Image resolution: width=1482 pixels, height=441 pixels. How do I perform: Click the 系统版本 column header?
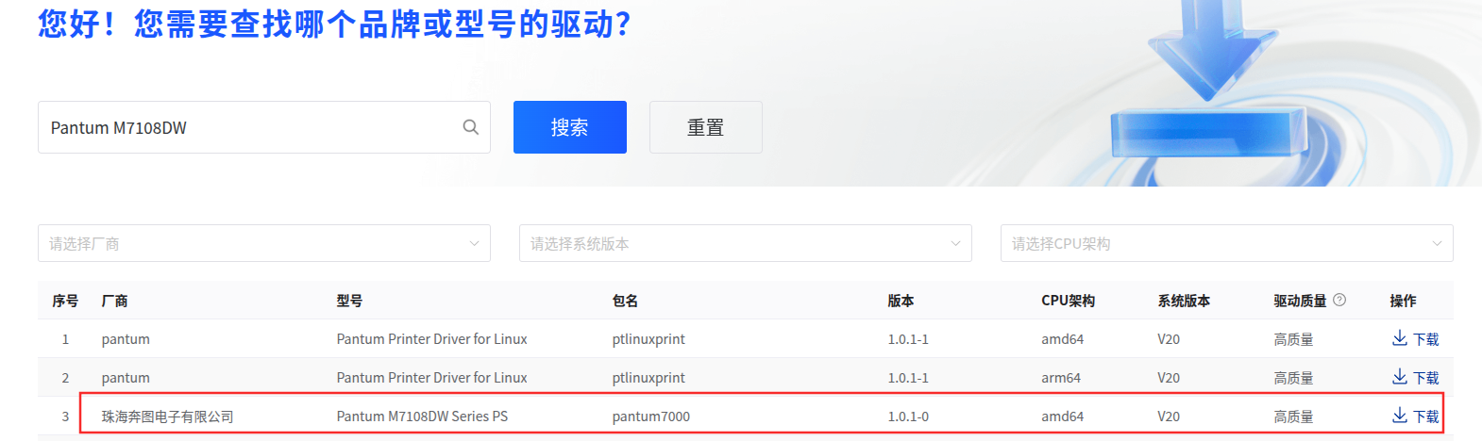pos(1184,301)
